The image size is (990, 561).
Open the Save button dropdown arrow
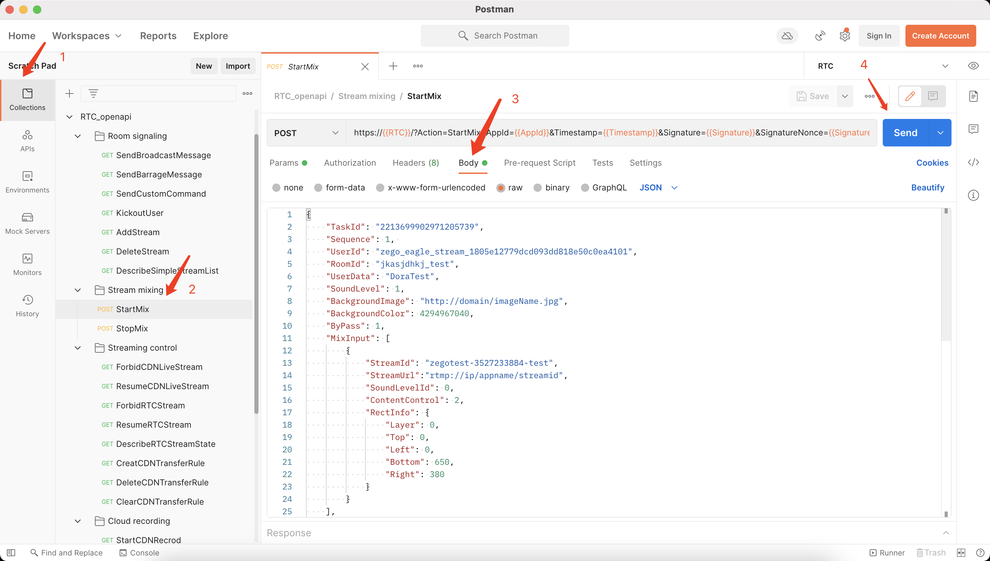[x=844, y=96]
